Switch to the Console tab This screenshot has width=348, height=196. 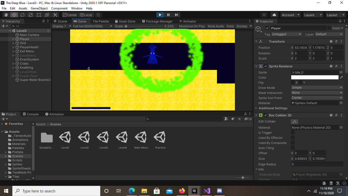pos(31,114)
